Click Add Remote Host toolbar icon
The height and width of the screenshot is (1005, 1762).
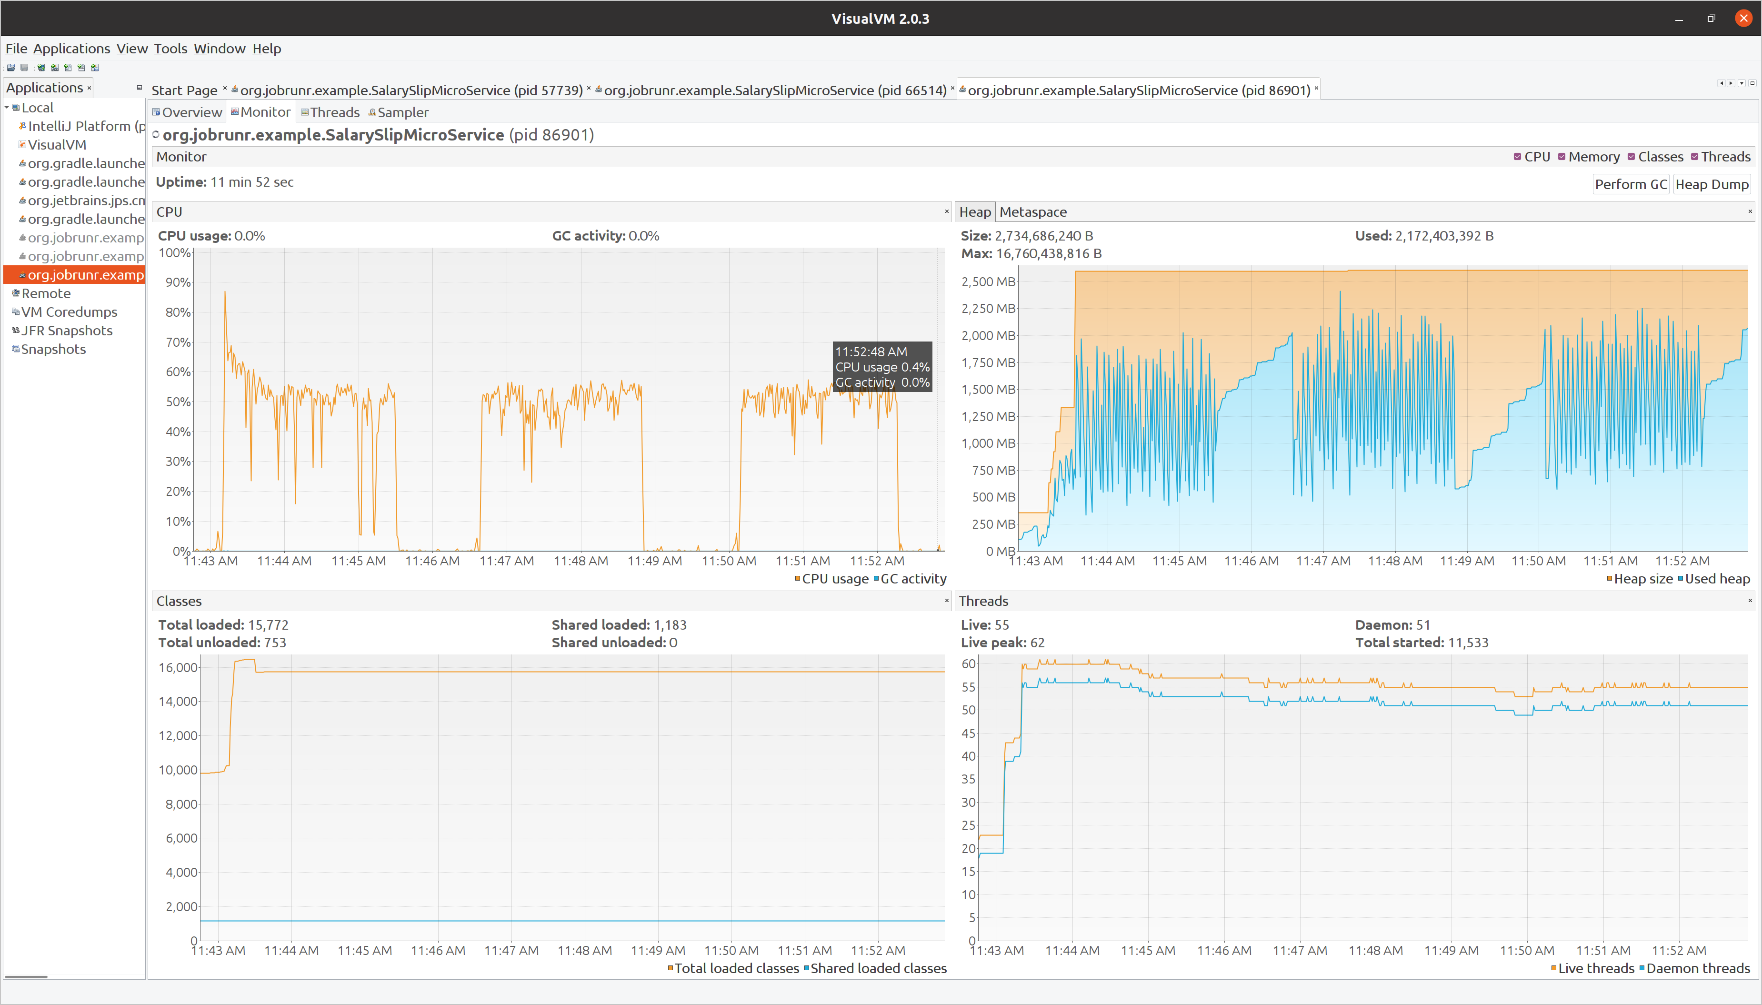tap(41, 68)
